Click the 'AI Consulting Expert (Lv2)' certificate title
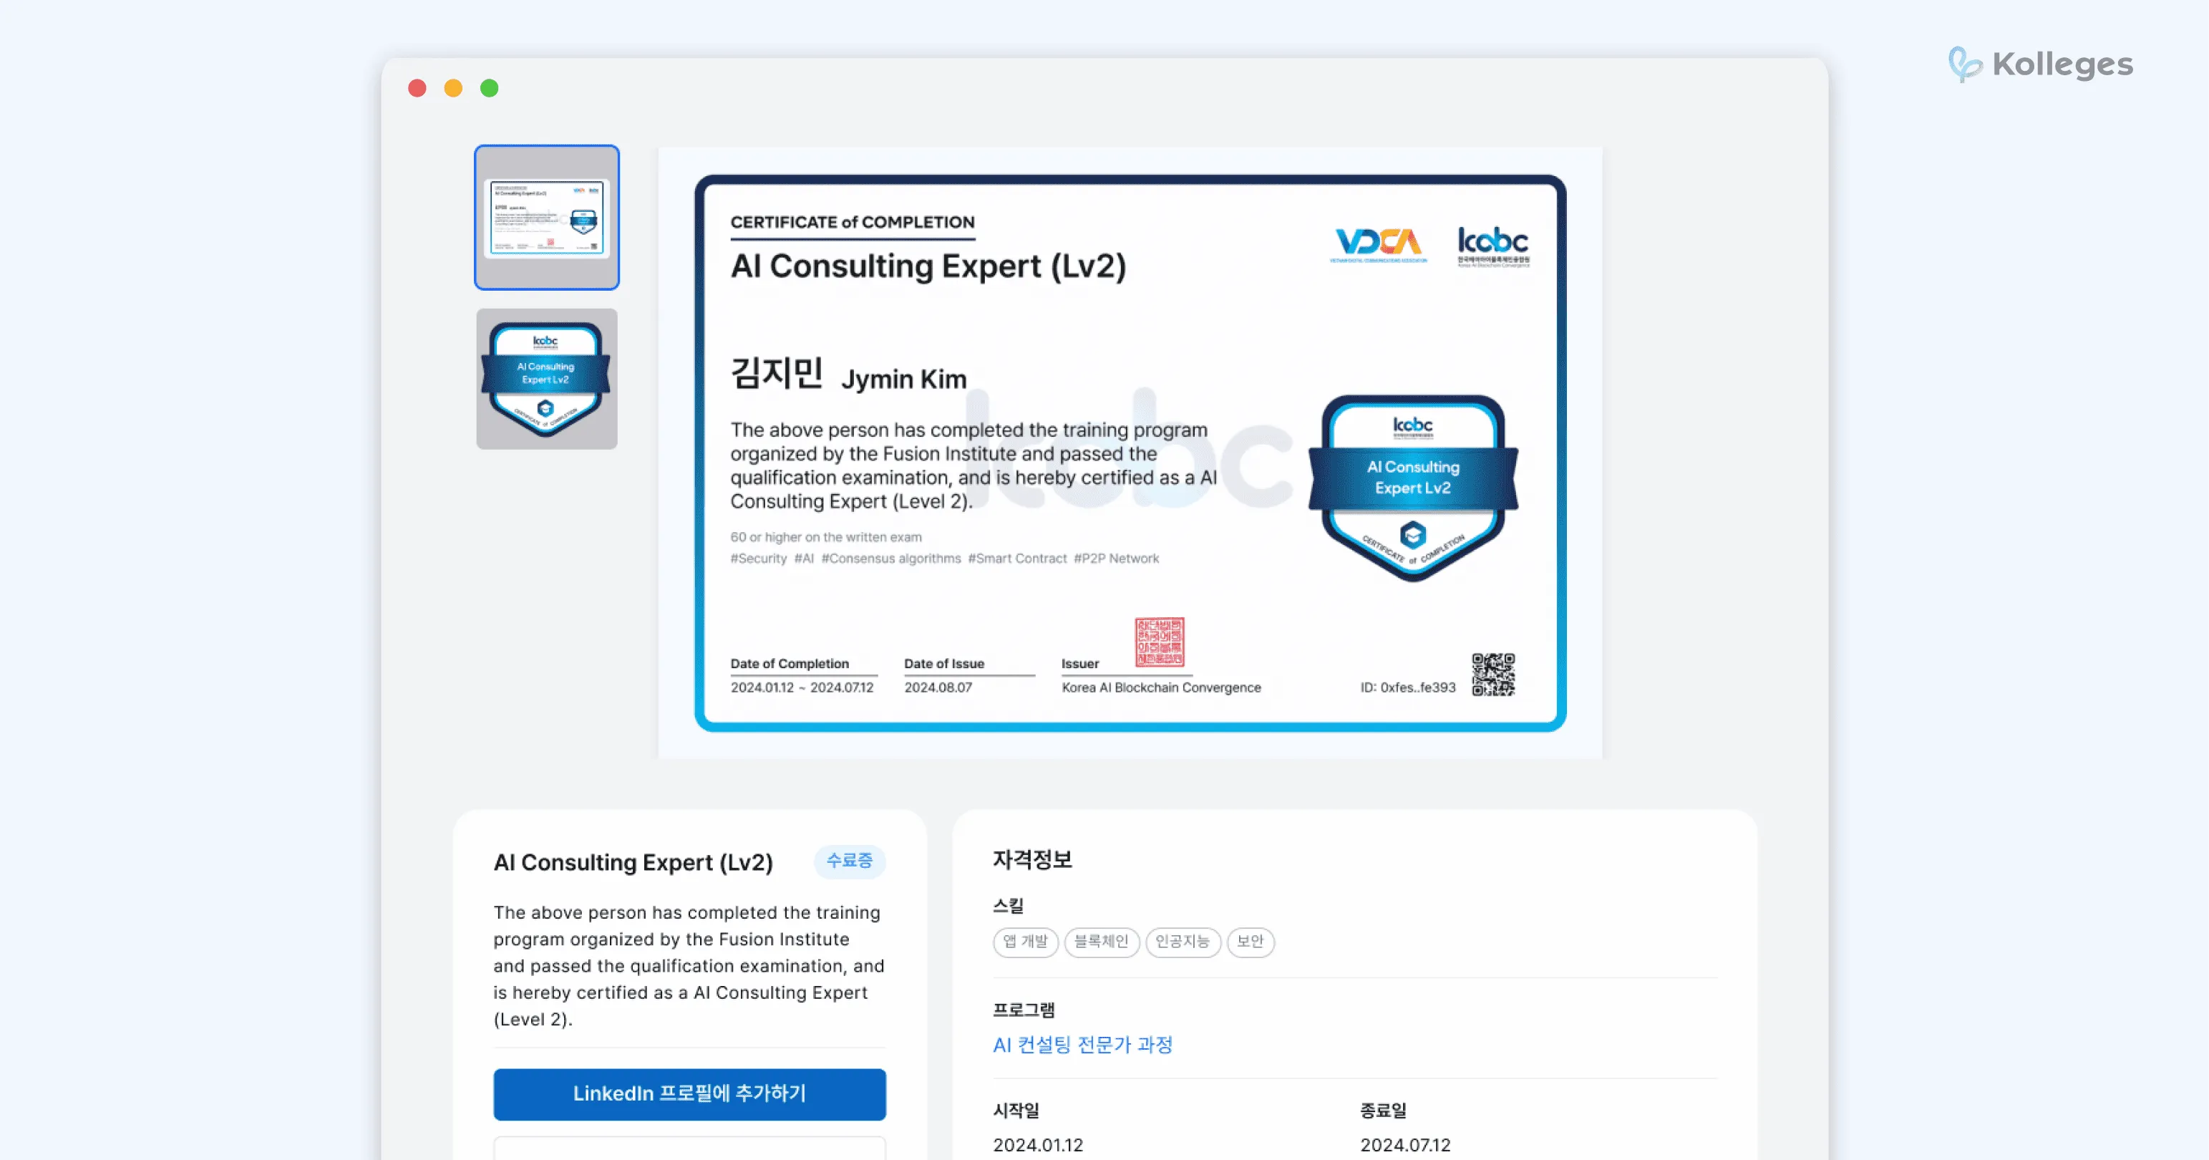Image resolution: width=2209 pixels, height=1160 pixels. coord(928,266)
